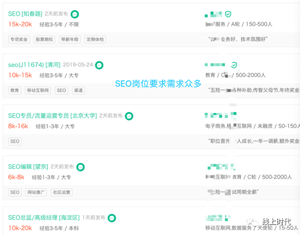Open chat icon beside seo(J11674) [清河] listing

pos(99,65)
